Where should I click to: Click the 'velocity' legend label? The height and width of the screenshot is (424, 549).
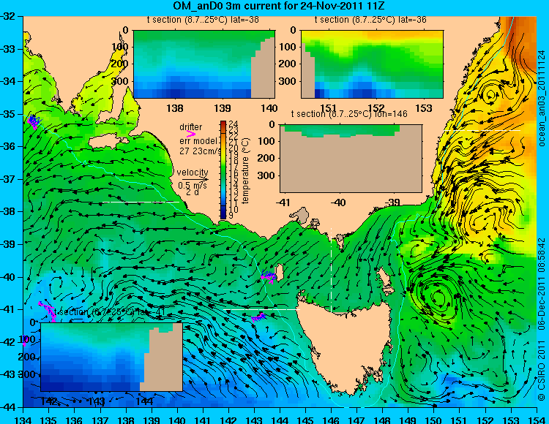tap(193, 173)
